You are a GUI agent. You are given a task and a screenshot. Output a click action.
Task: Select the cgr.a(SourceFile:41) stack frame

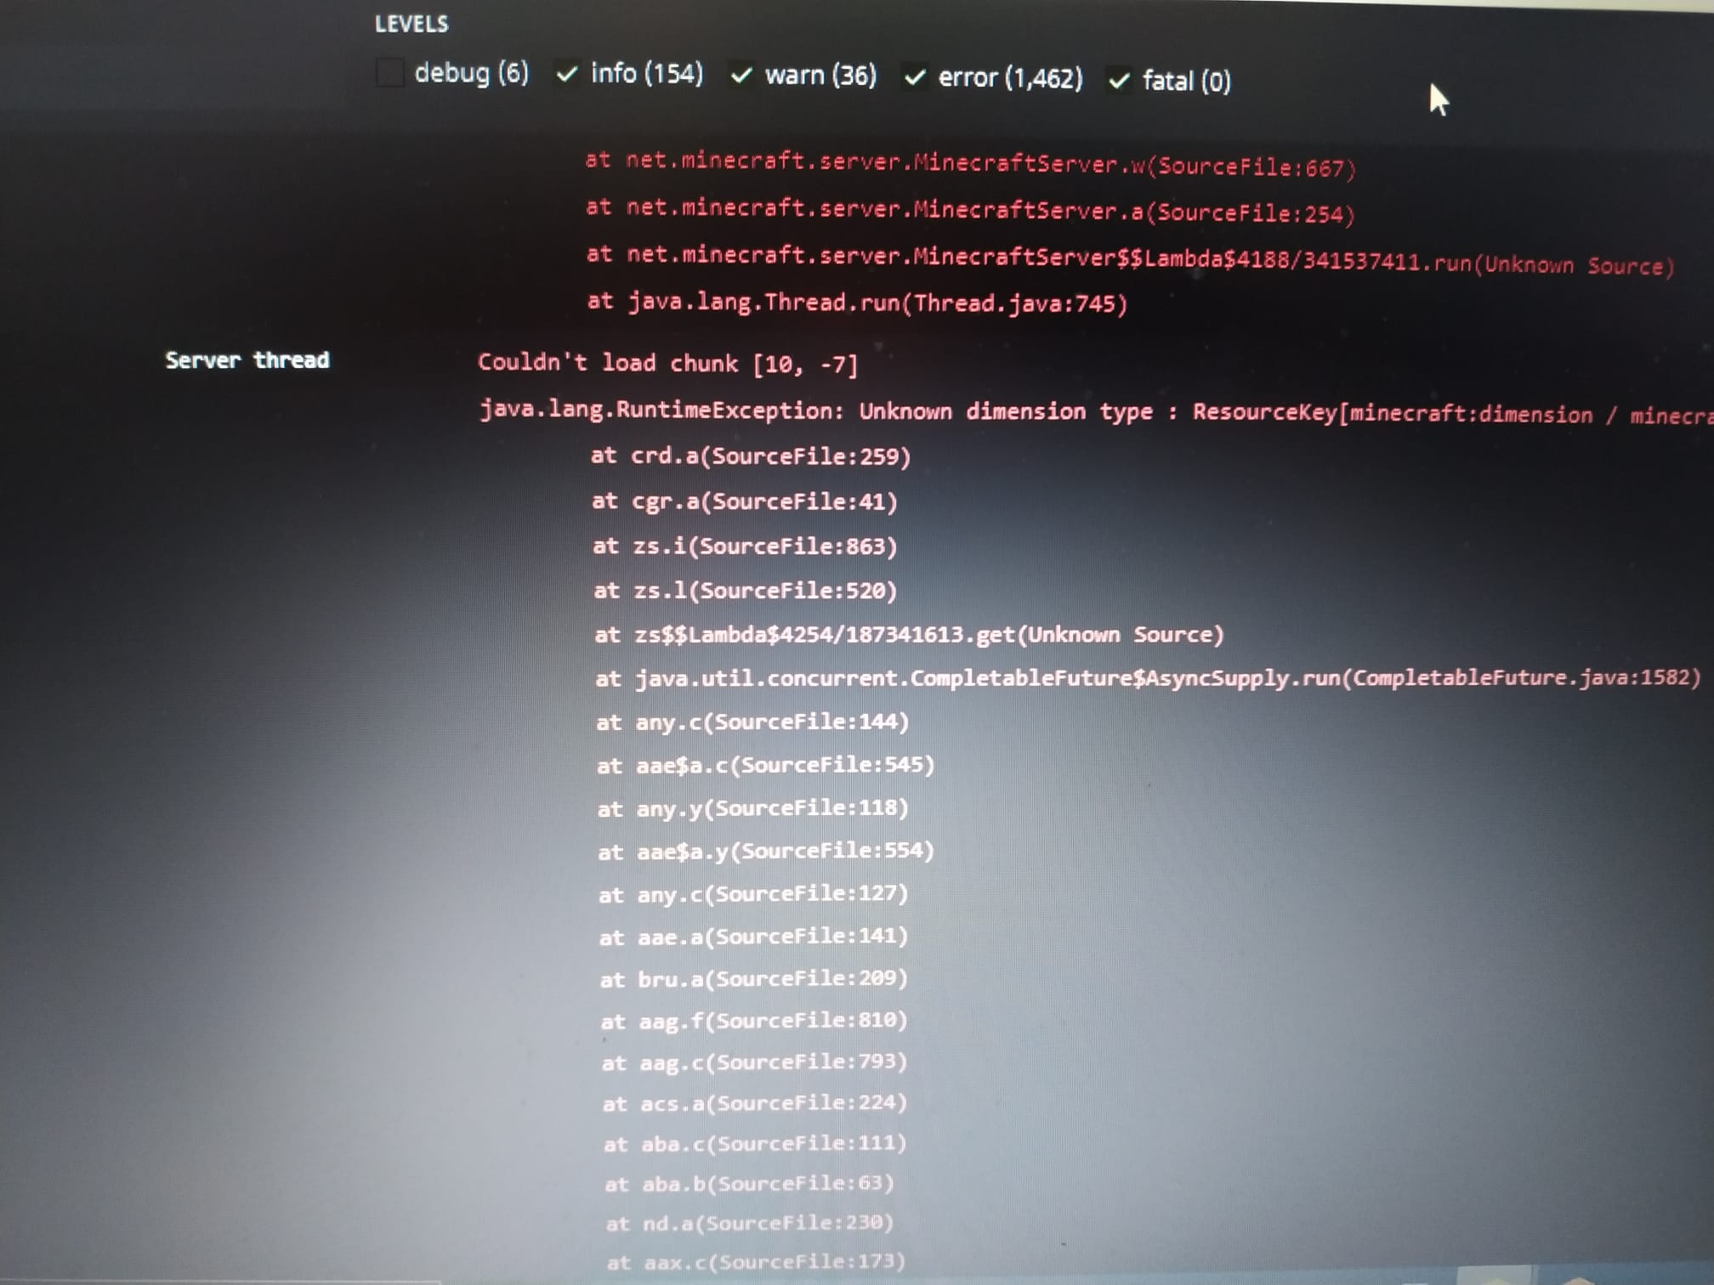click(x=745, y=501)
